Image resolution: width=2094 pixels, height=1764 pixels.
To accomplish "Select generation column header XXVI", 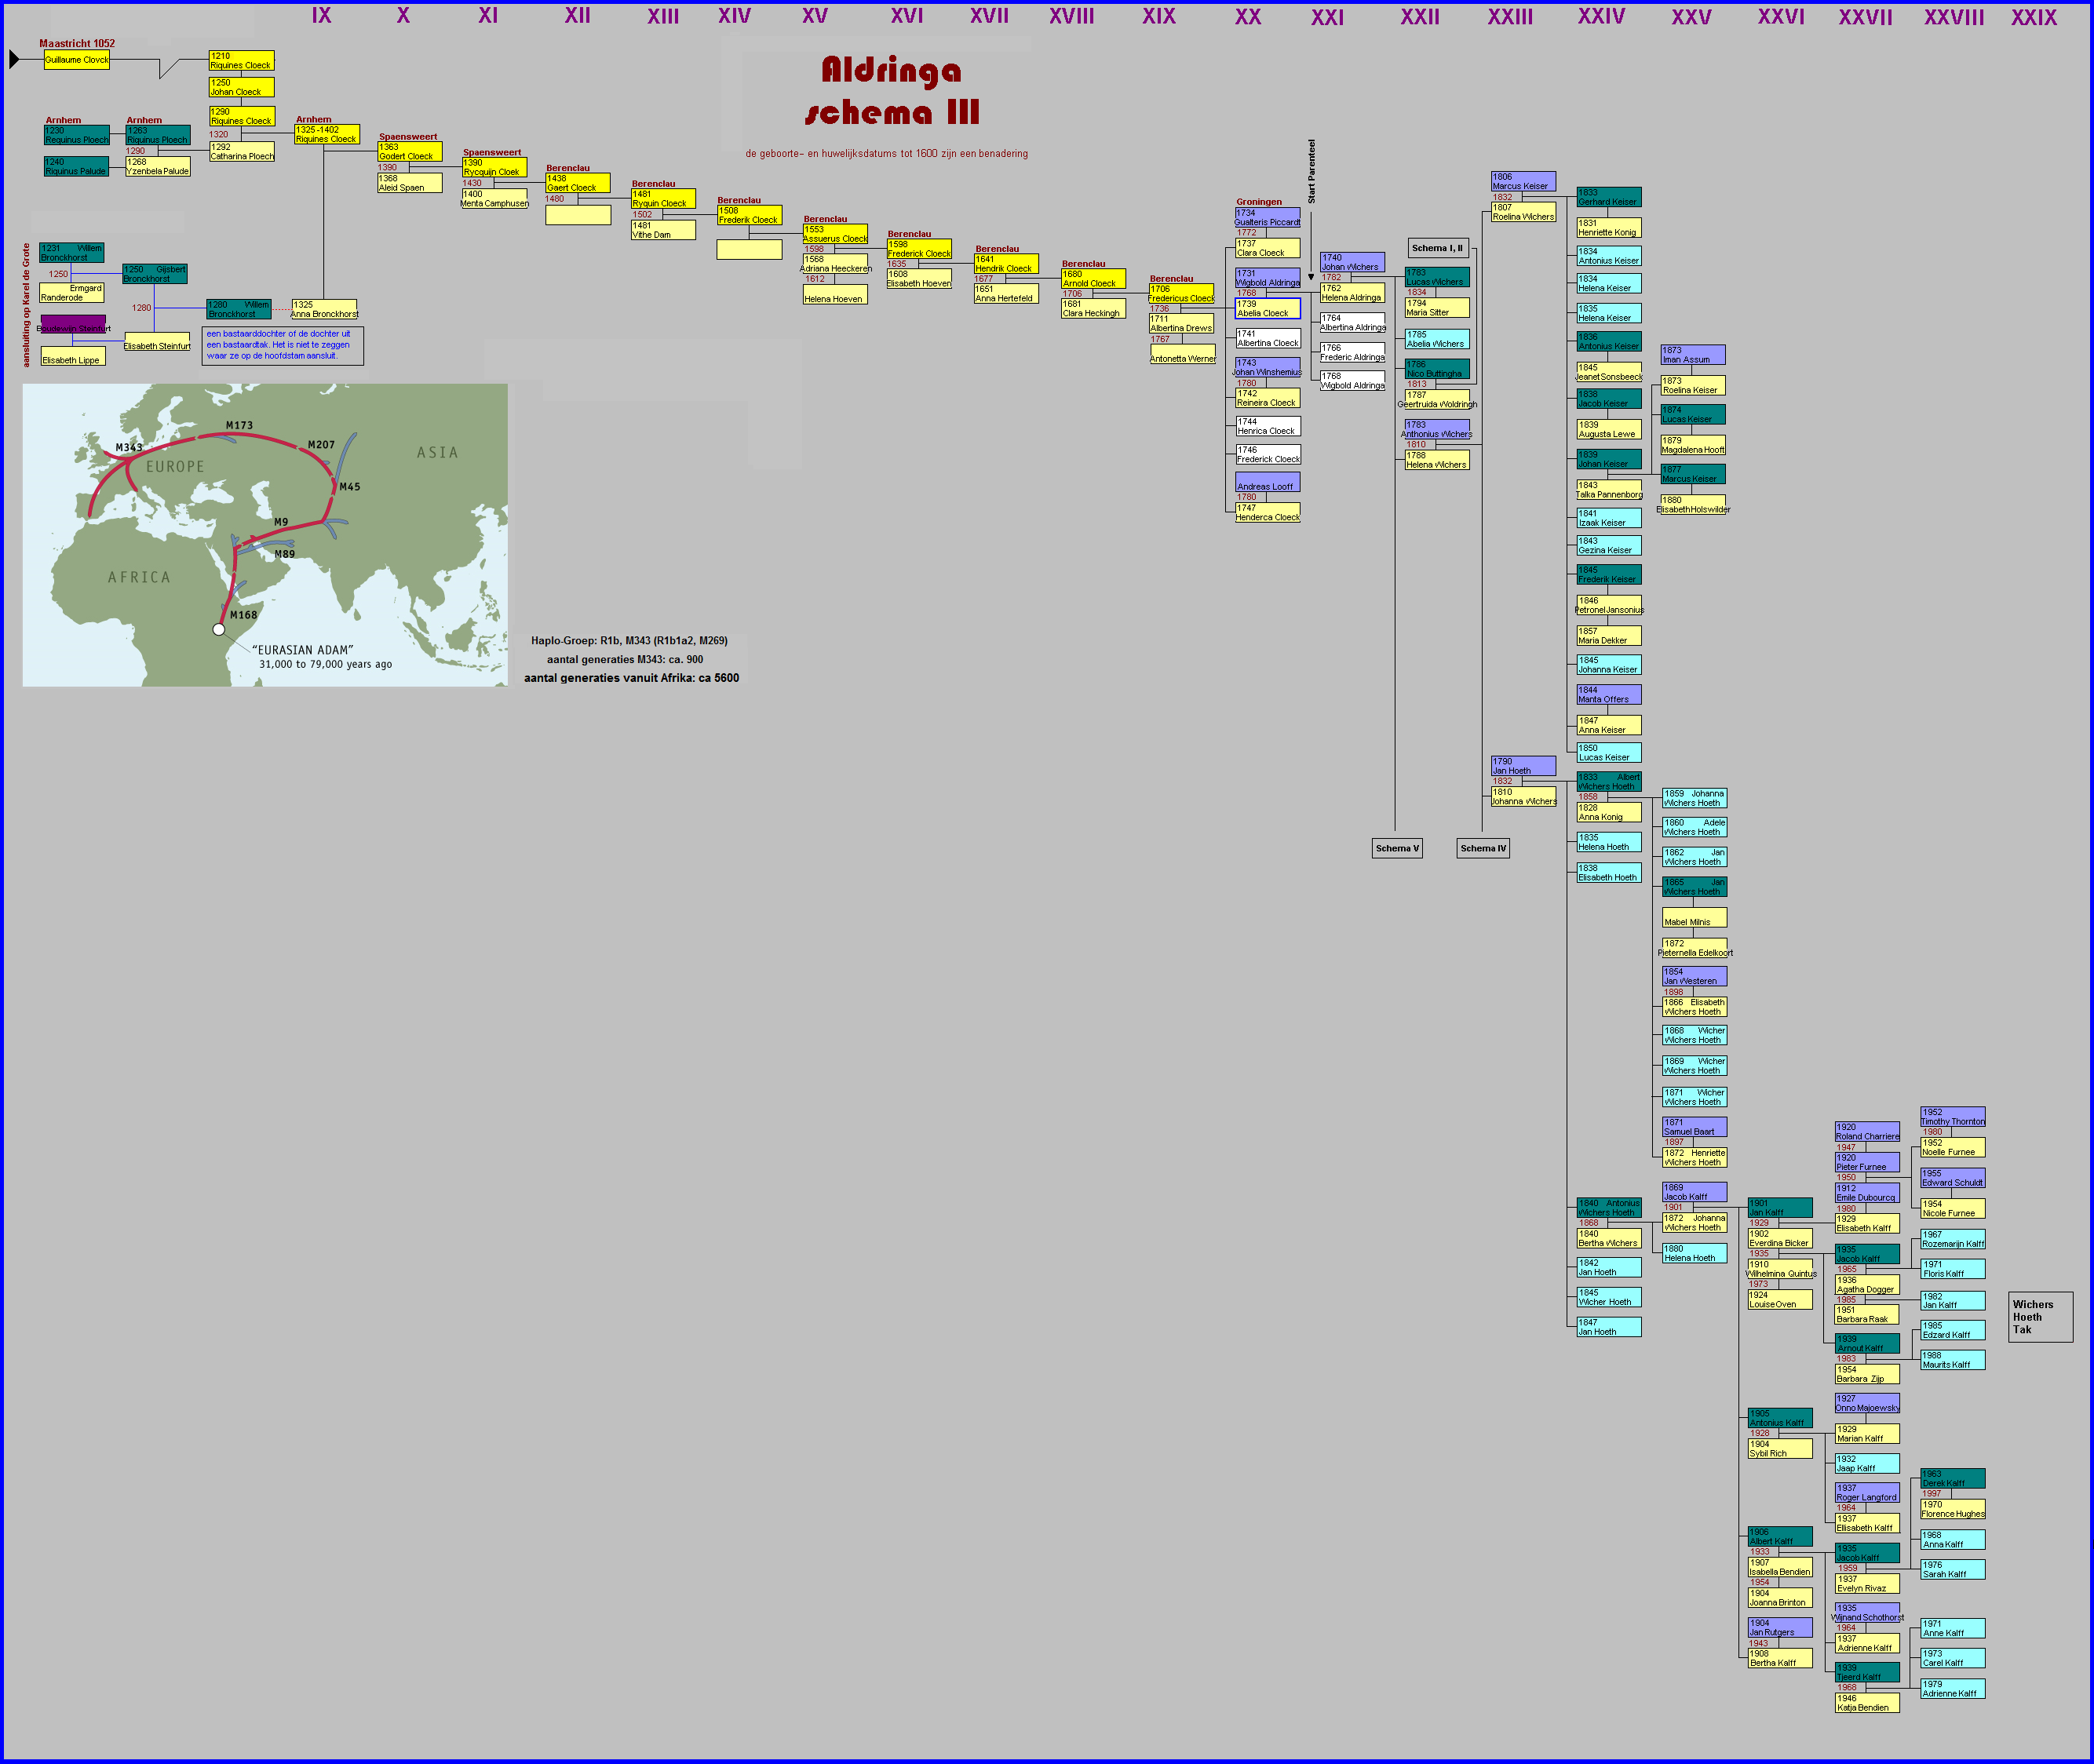I will [1781, 17].
